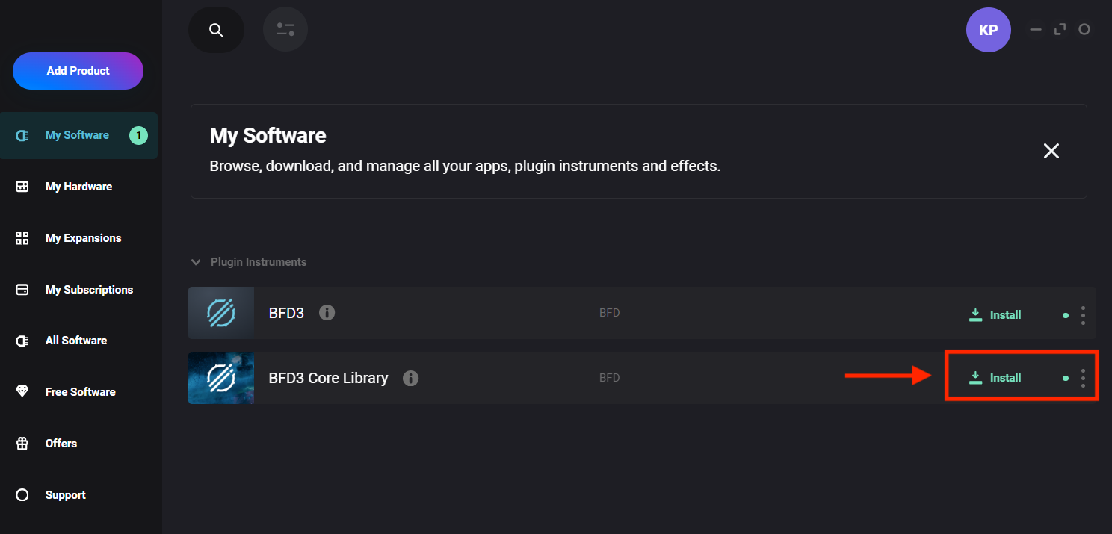Click BFD vendor label in Core Library row
1112x534 pixels.
[x=609, y=378]
